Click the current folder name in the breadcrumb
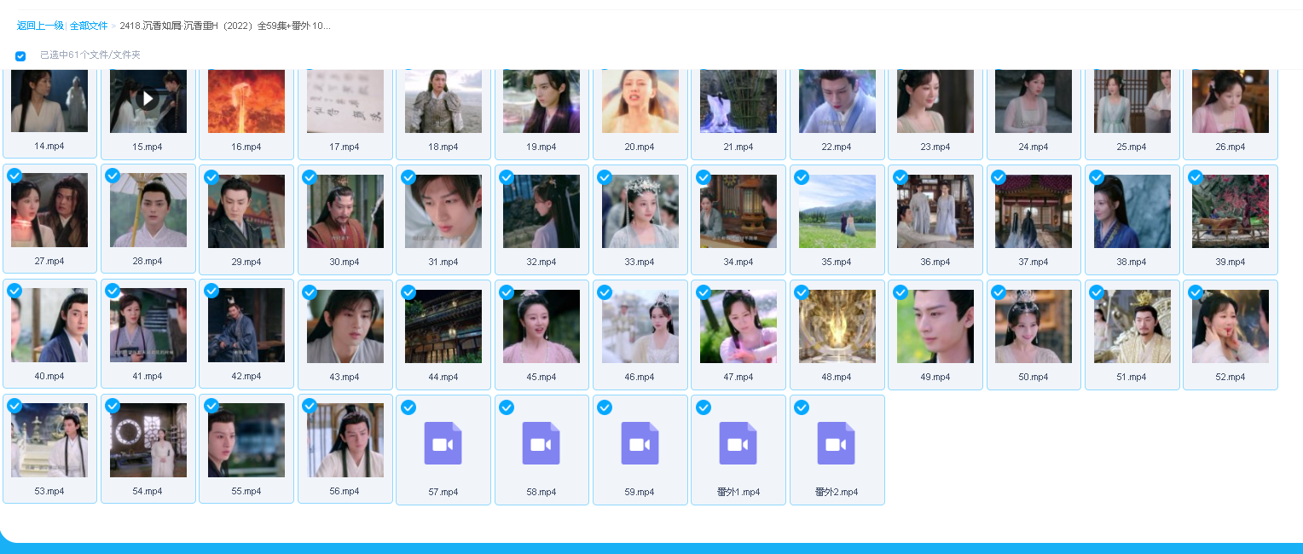The width and height of the screenshot is (1303, 554). pos(225,26)
